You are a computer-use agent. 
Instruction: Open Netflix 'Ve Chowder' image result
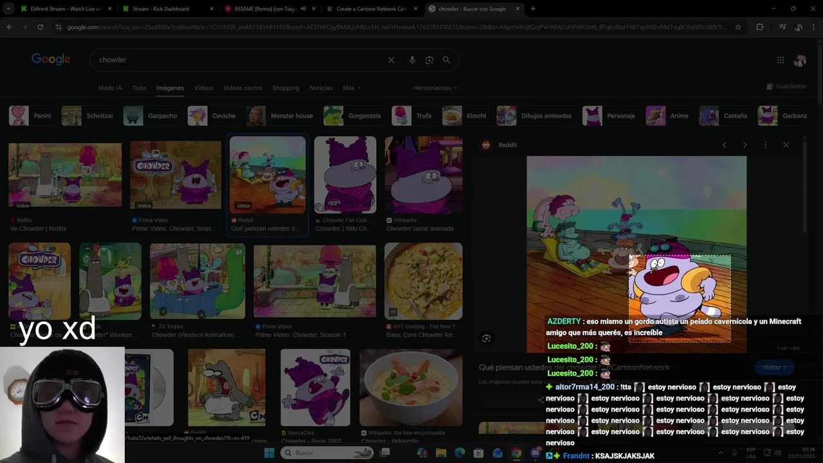pos(65,176)
